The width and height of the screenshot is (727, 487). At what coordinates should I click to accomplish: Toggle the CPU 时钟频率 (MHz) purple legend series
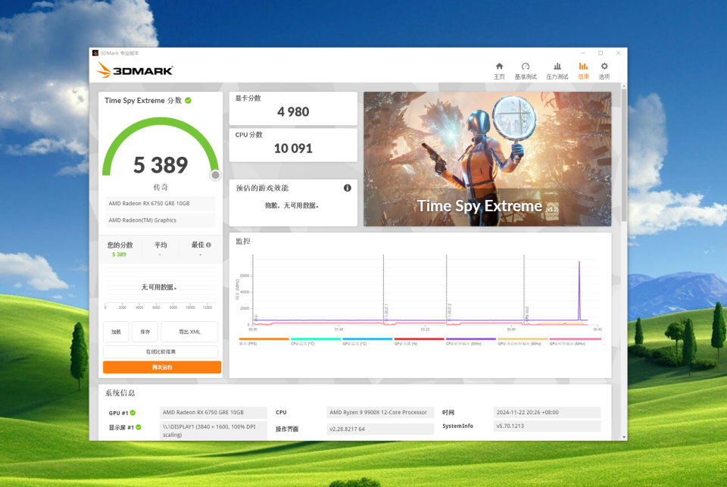click(470, 342)
